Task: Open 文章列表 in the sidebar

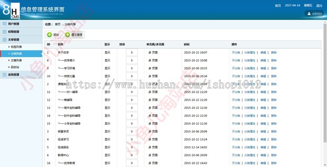Action: click(x=16, y=60)
